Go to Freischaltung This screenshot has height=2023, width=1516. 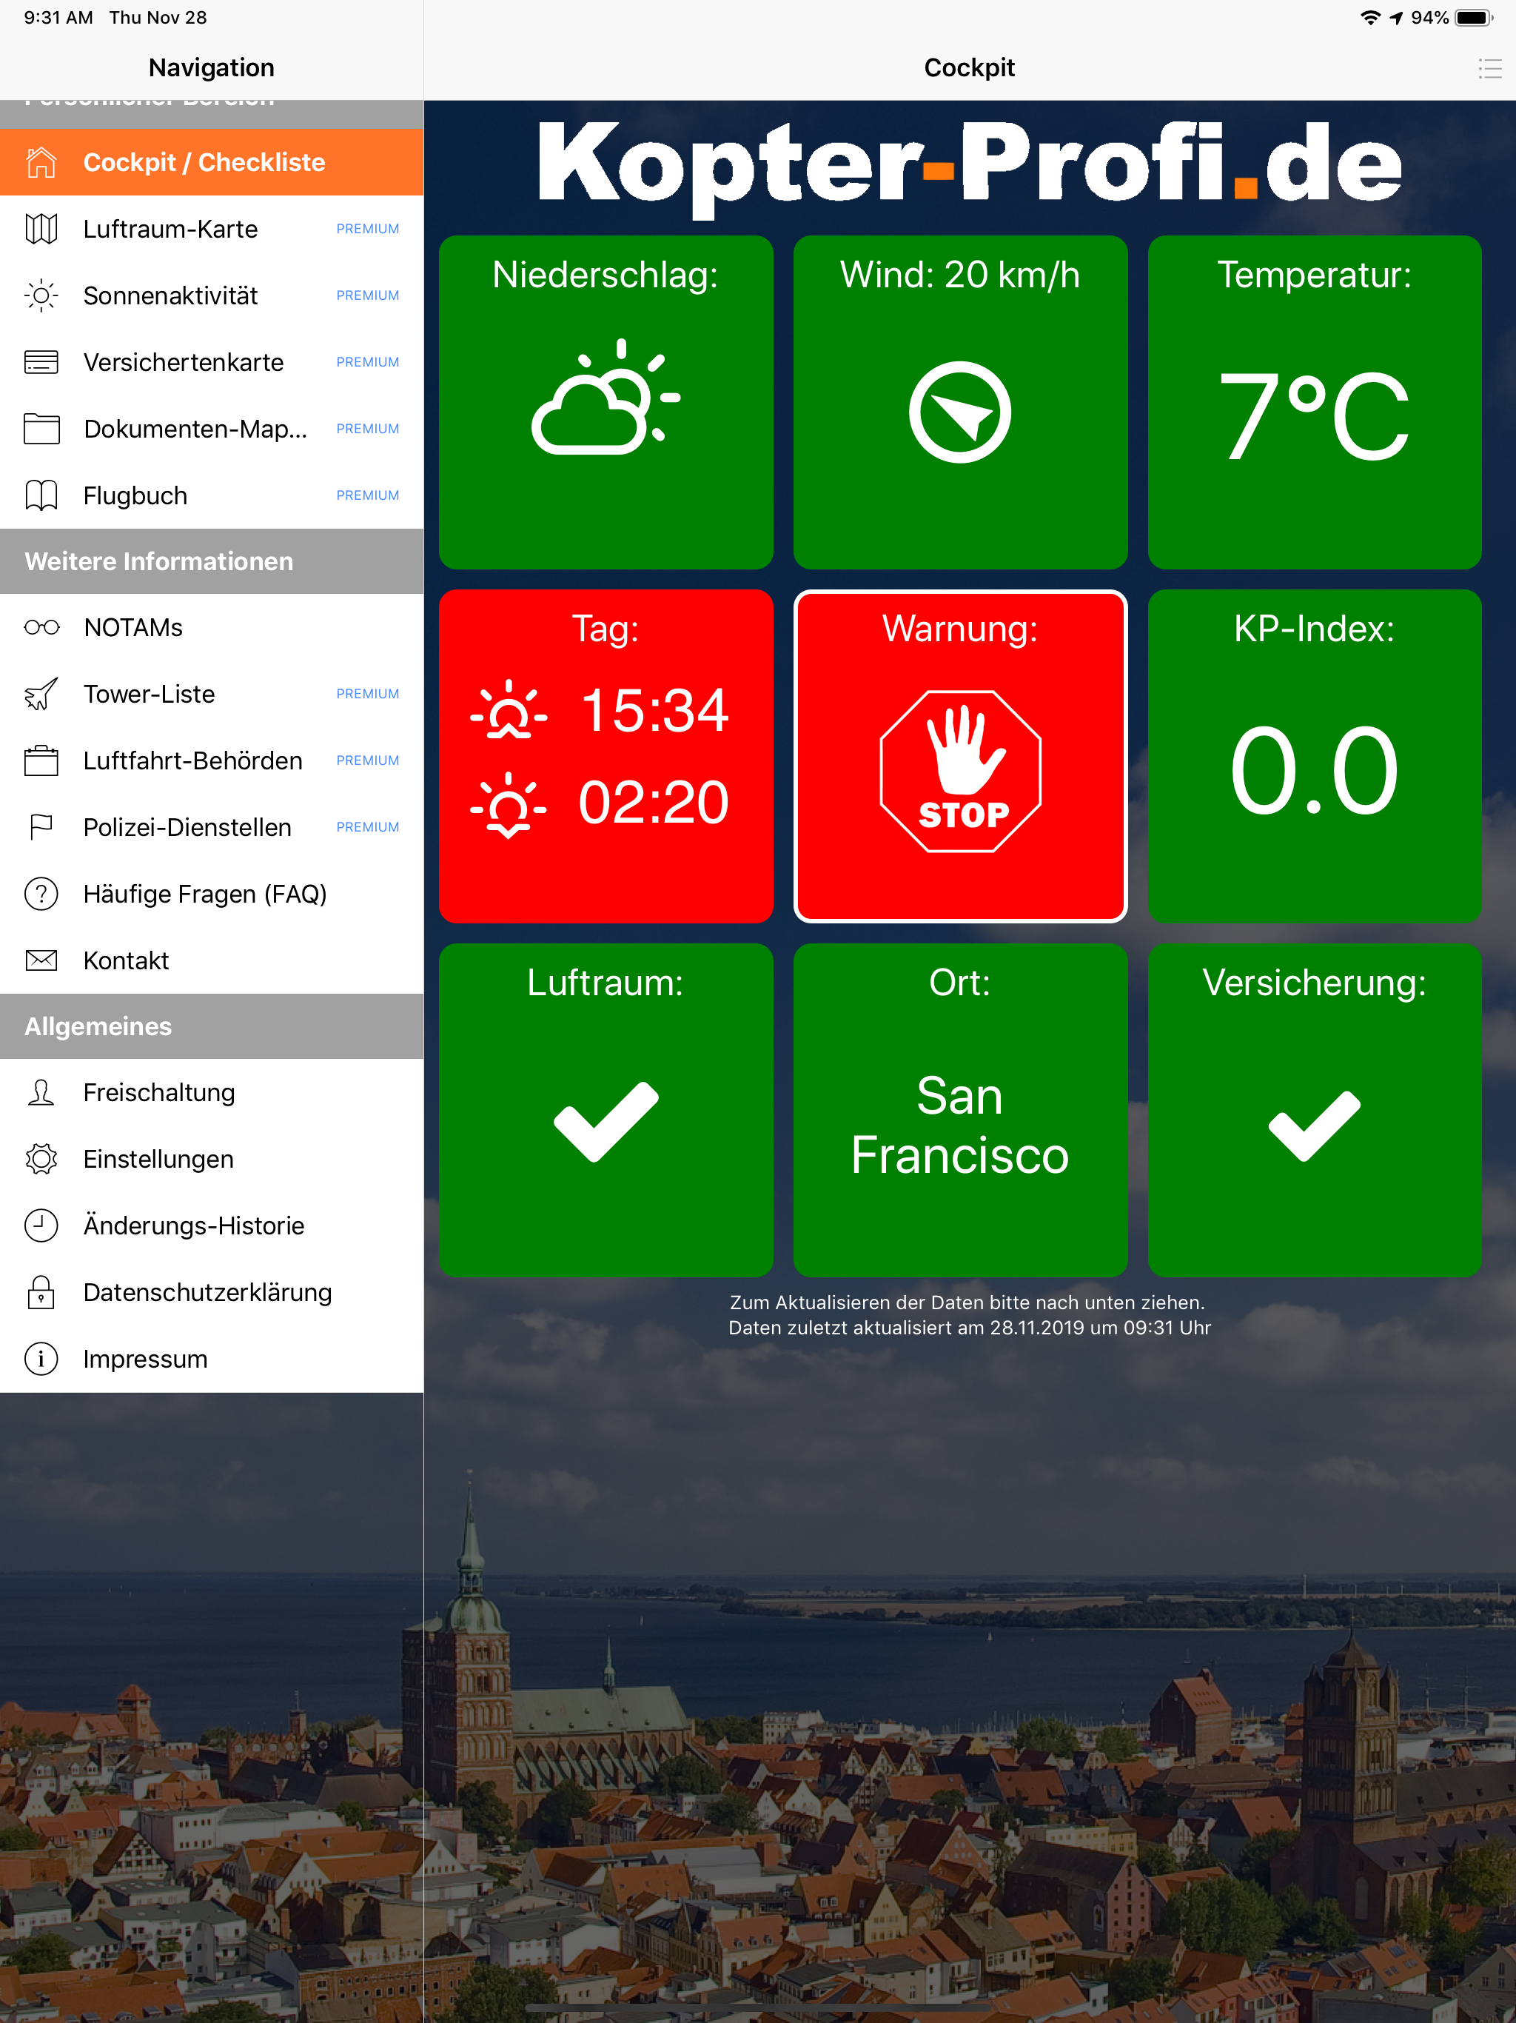212,1093
